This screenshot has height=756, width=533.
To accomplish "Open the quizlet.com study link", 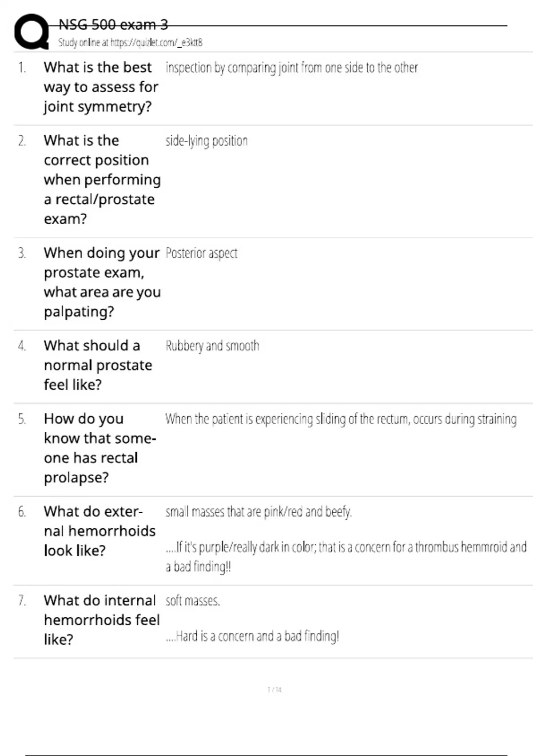I will click(130, 43).
